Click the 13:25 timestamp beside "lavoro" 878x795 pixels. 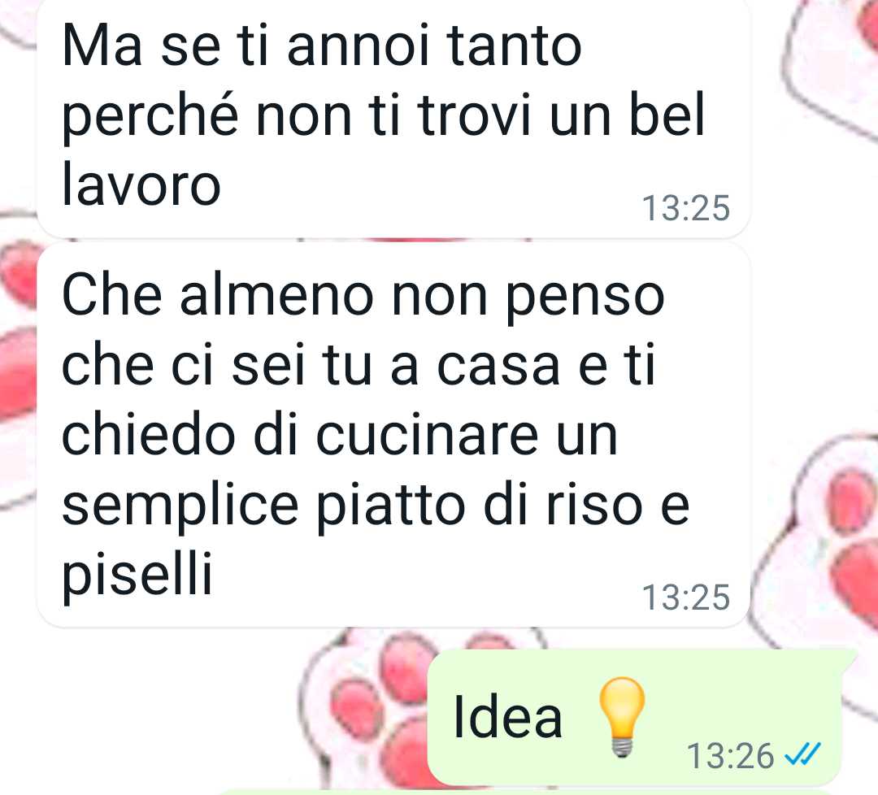pyautogui.click(x=686, y=208)
